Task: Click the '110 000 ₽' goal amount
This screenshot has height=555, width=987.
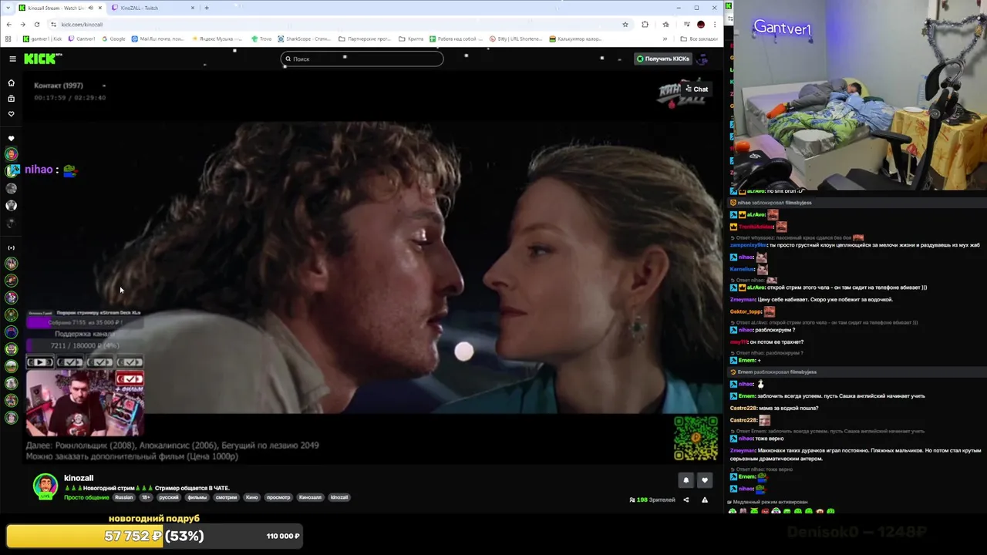Action: [283, 536]
